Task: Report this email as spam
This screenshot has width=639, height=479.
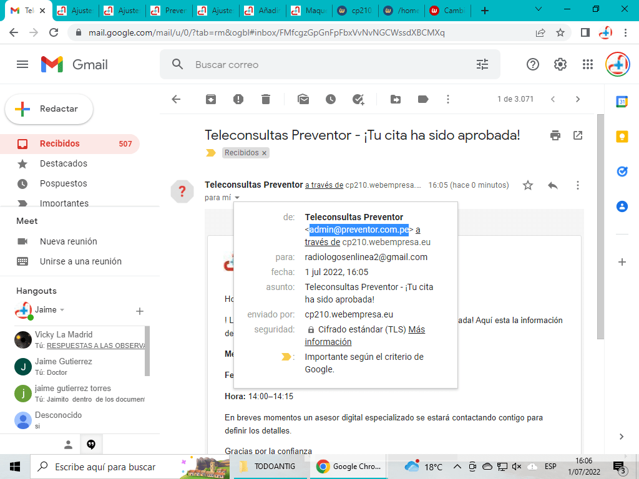Action: pos(238,99)
